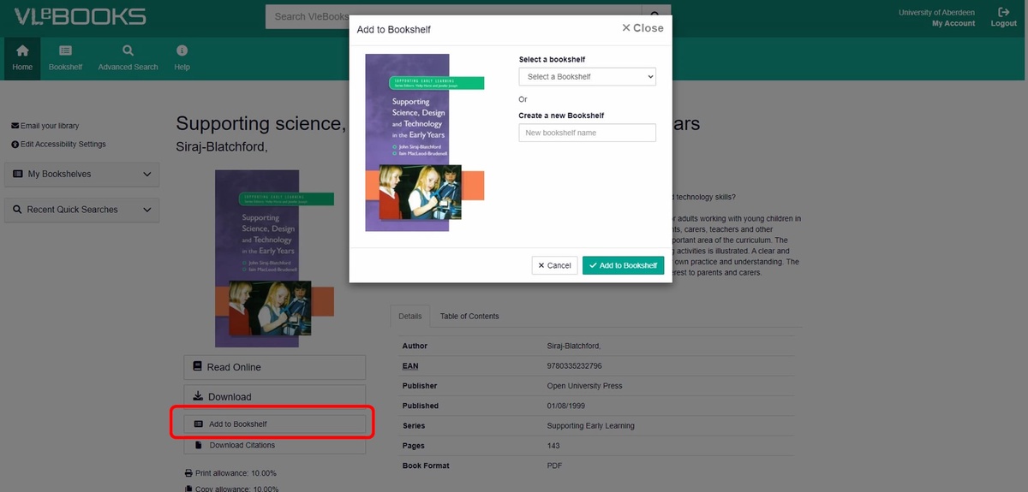Click the VLeBooks logo
The width and height of the screenshot is (1028, 492).
coord(80,16)
